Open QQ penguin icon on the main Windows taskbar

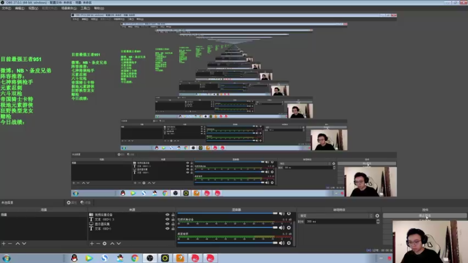pyautogui.click(x=74, y=258)
